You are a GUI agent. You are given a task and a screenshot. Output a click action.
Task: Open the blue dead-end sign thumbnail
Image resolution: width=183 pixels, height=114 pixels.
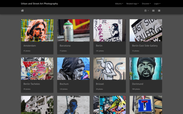tap(146, 105)
